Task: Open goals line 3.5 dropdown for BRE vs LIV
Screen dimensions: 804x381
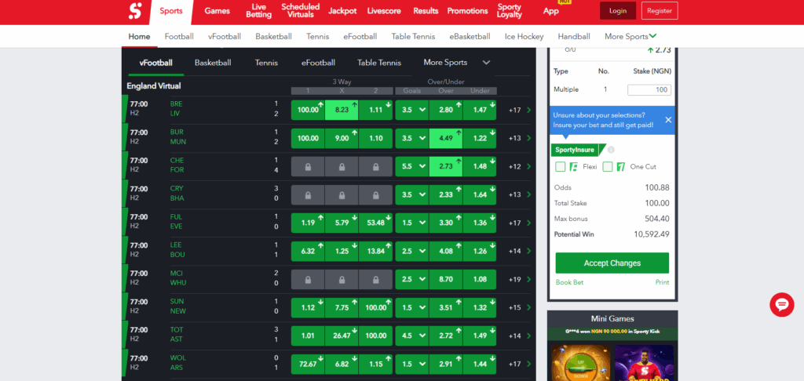Action: tap(411, 110)
